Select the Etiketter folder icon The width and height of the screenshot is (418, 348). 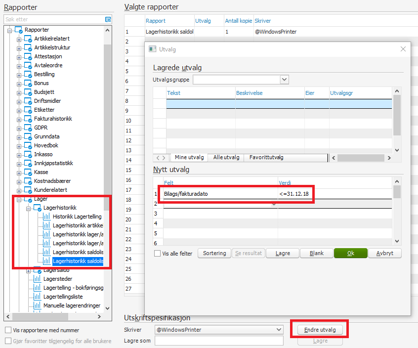[28, 110]
